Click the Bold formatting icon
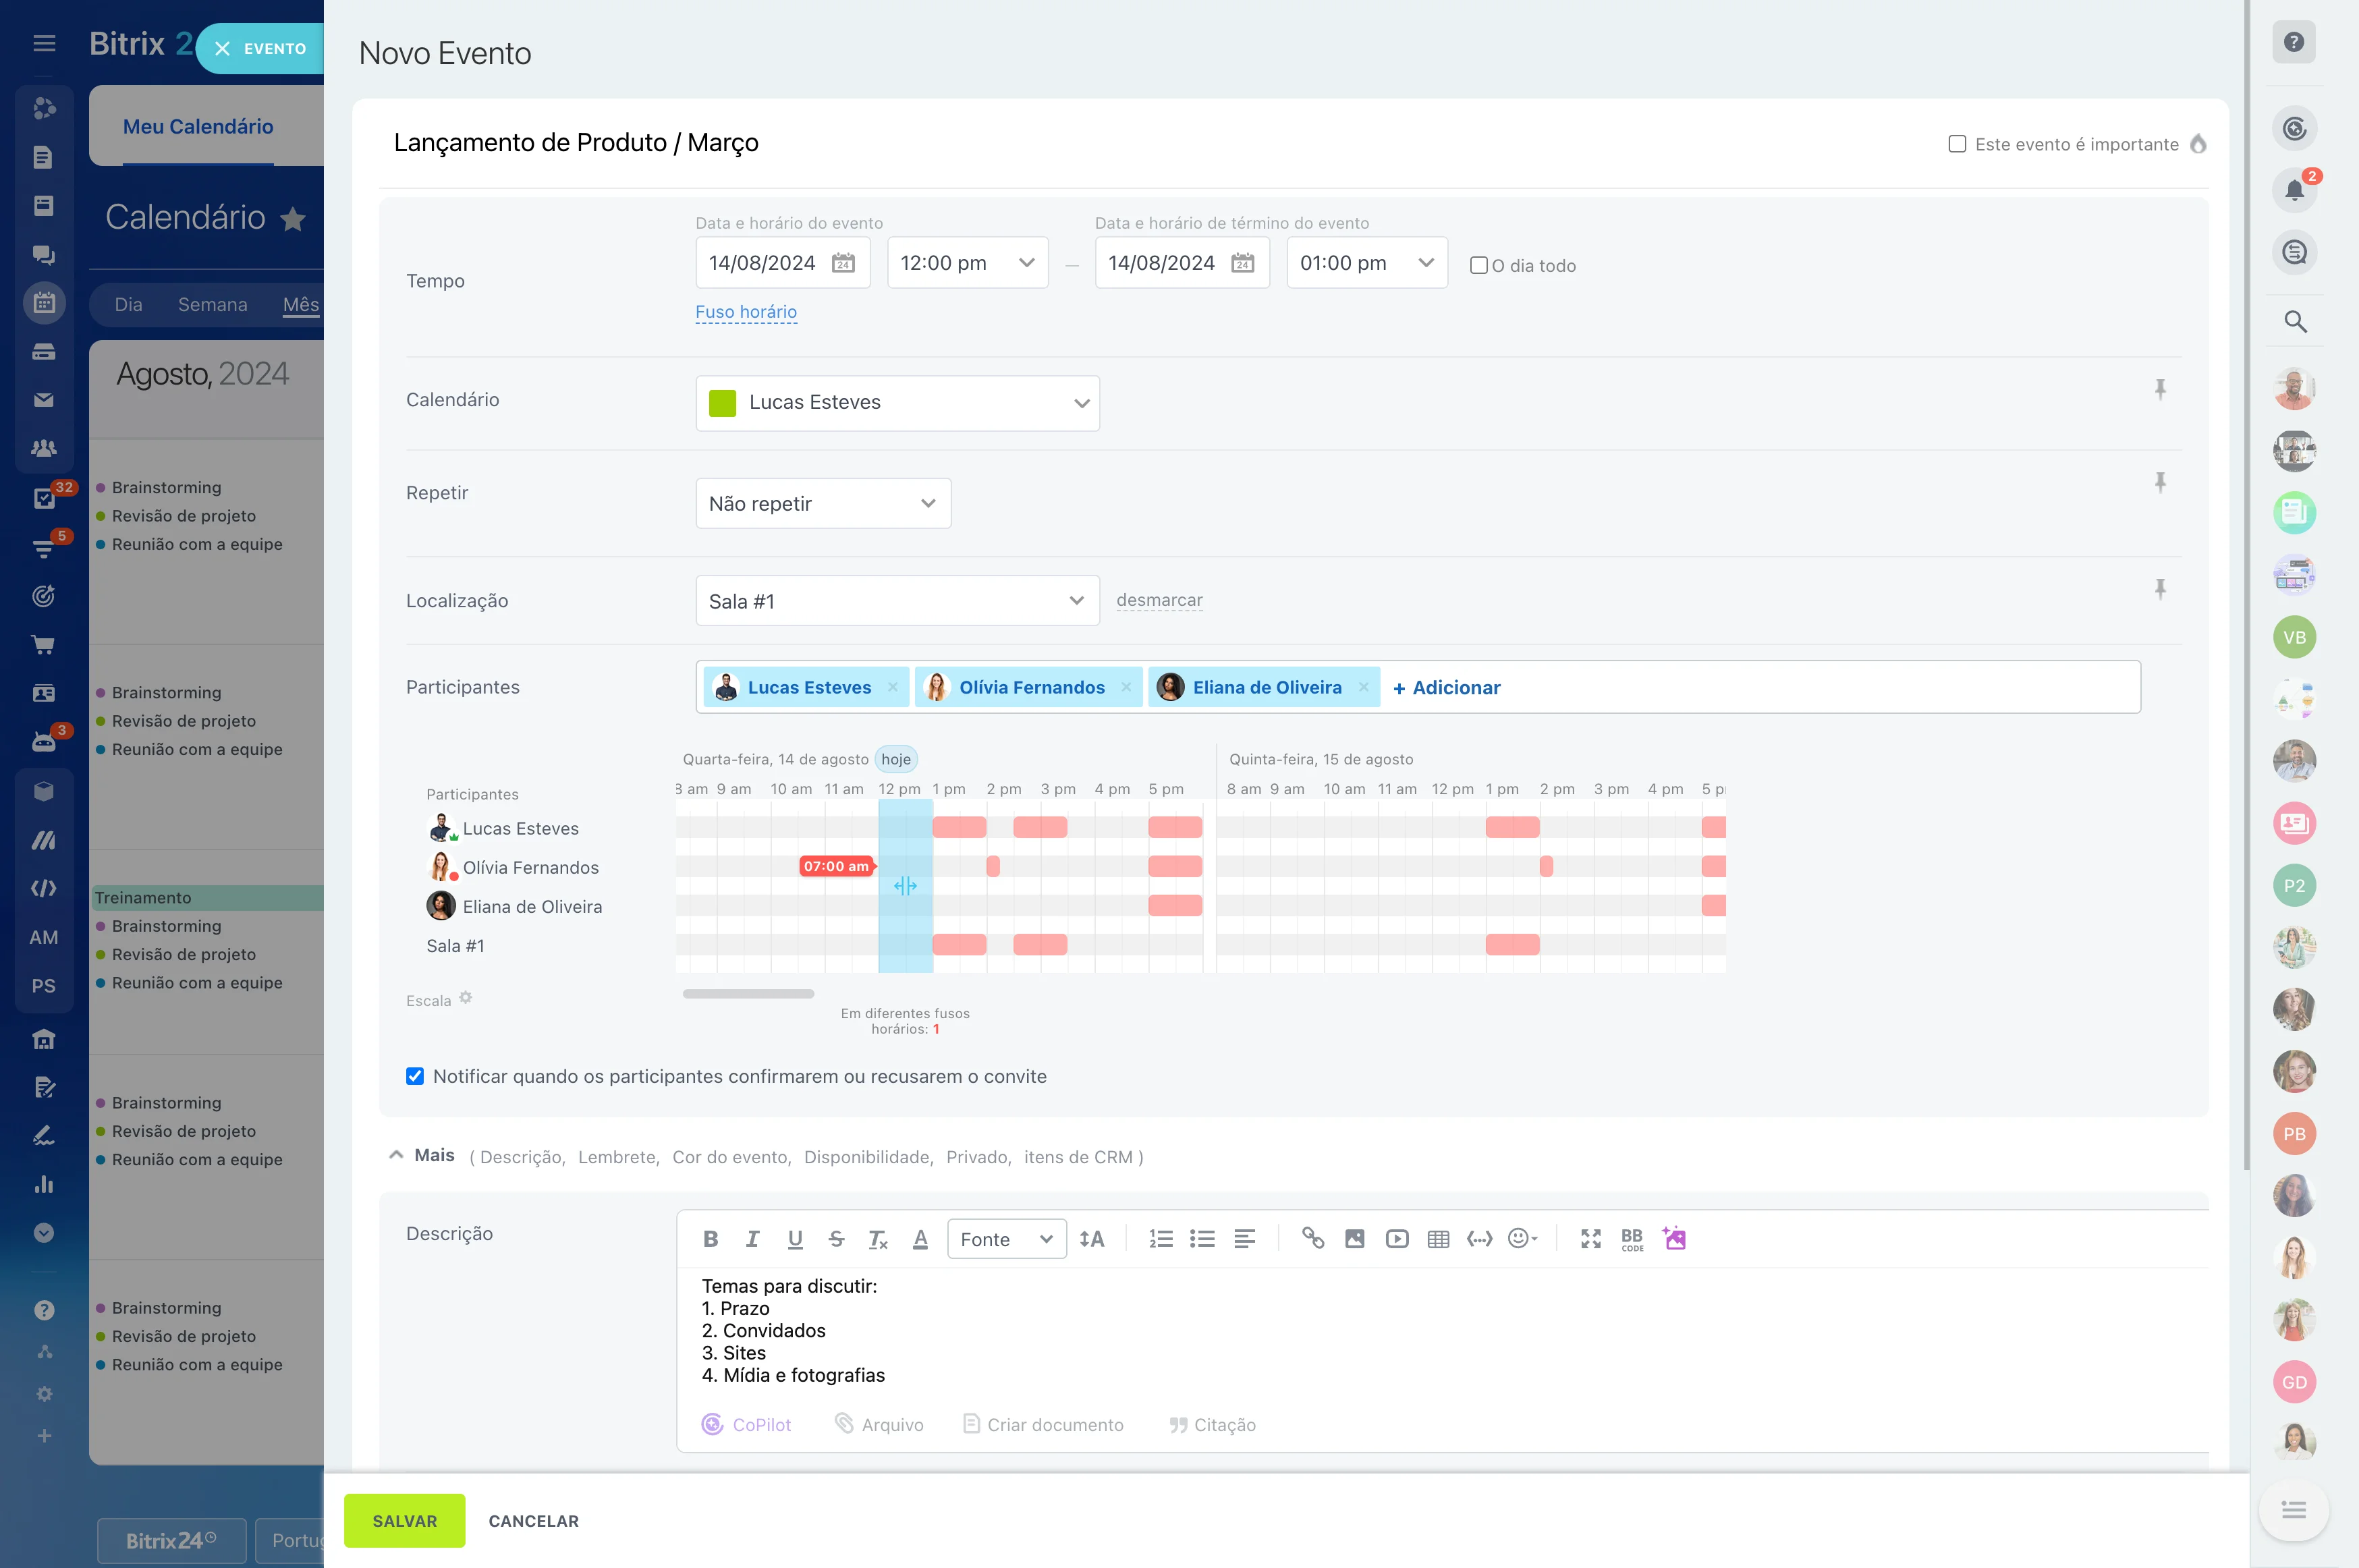The width and height of the screenshot is (2359, 1568). [x=711, y=1239]
